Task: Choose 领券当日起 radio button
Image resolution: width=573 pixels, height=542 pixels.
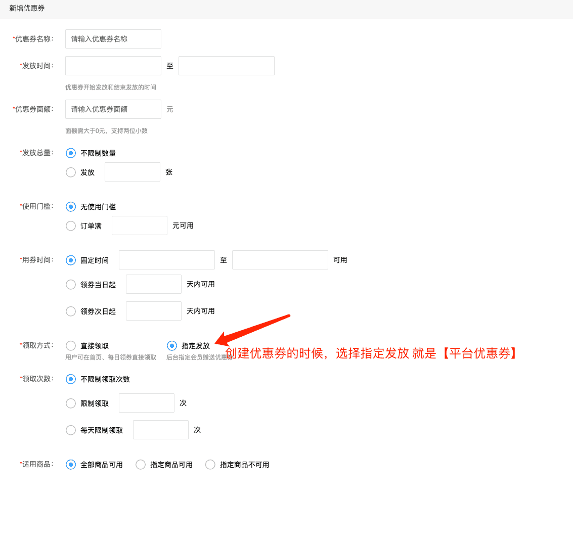Action: (71, 285)
